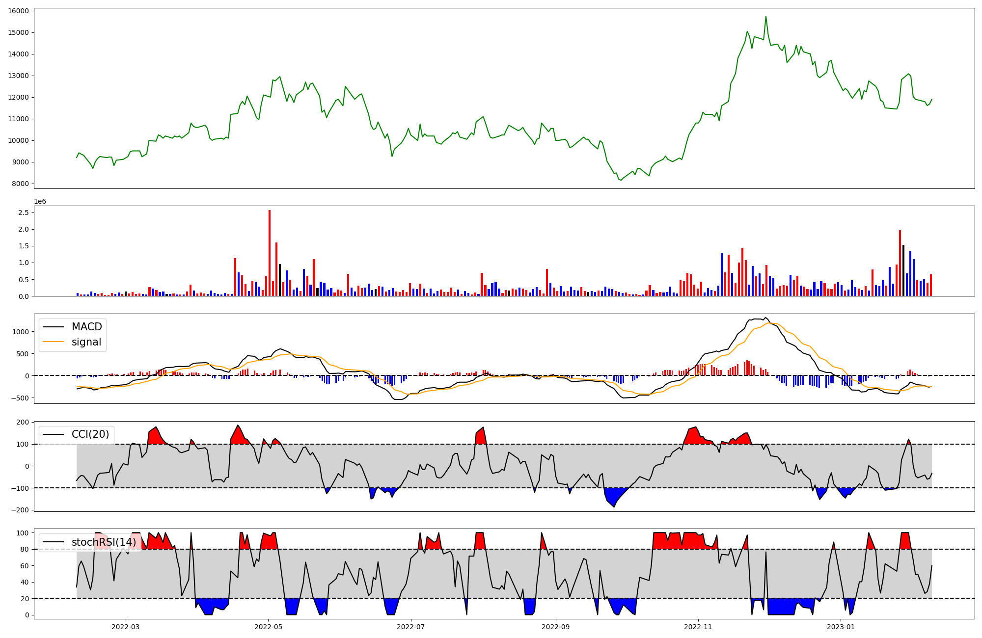Click the 2022-03 date tick label

(126, 627)
